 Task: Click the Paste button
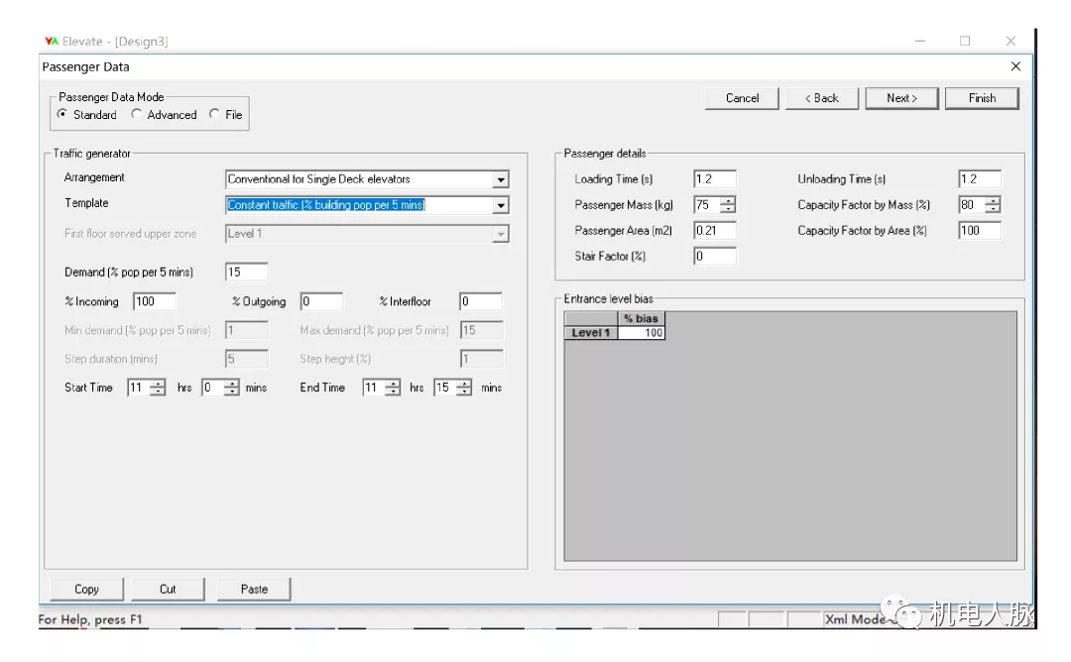point(254,589)
